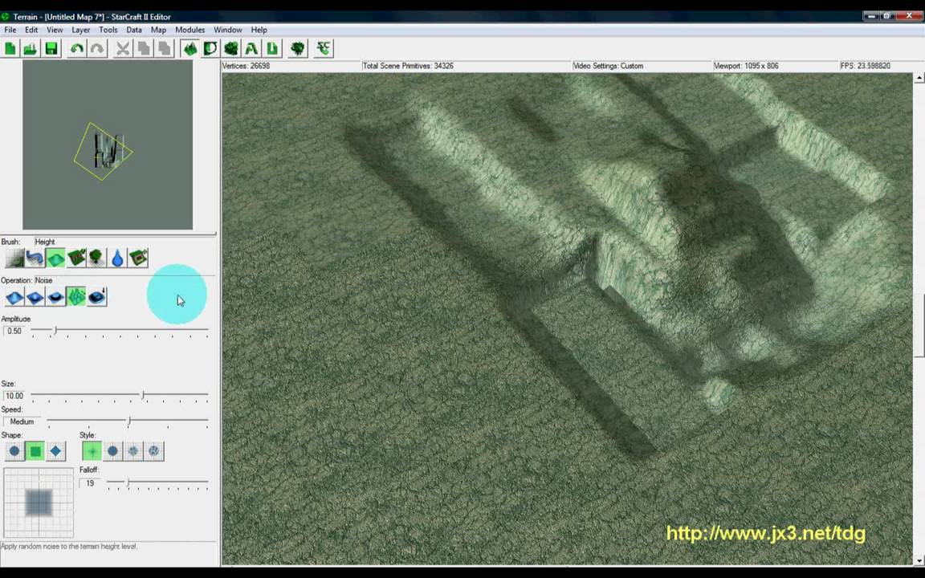
Task: Click the dark green tree toolbar icon
Action: click(298, 48)
